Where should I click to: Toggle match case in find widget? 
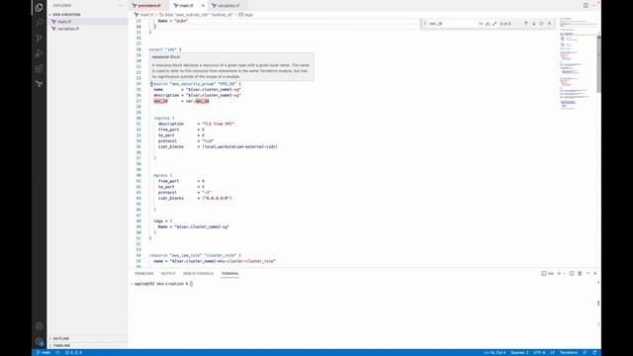click(x=481, y=24)
